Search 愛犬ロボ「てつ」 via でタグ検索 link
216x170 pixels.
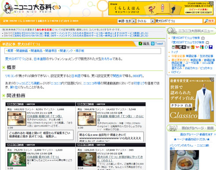(188, 42)
